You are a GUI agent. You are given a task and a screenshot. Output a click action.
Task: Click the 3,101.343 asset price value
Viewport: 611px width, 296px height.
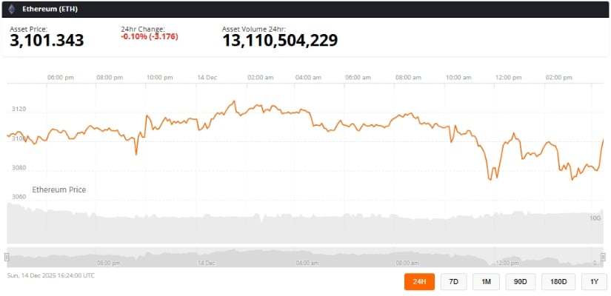[47, 41]
